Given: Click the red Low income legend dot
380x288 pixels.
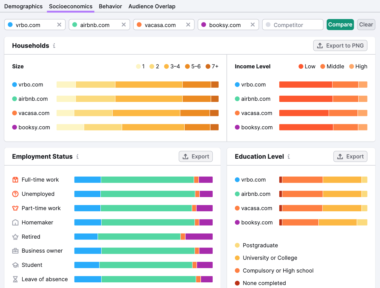Looking at the screenshot, I should [301, 67].
